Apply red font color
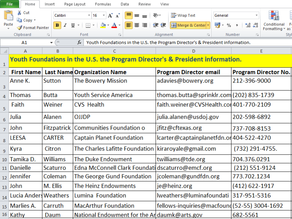The image size is (292, 219). point(114,25)
